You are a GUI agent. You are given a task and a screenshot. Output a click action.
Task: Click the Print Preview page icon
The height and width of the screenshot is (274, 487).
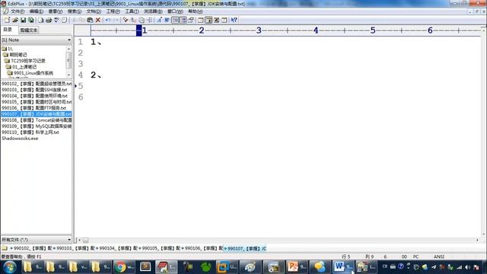pyautogui.click(x=40, y=20)
